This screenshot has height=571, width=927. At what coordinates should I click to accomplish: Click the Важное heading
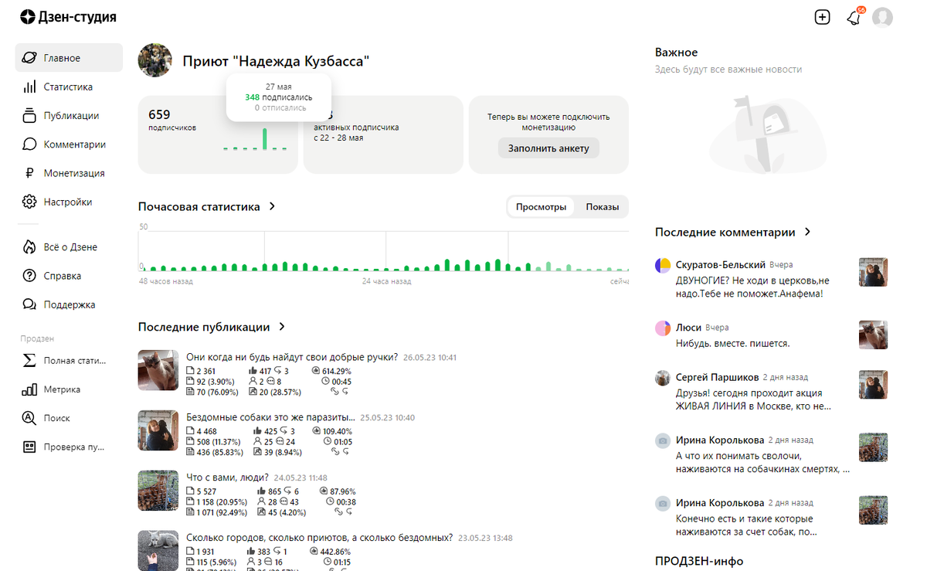tap(676, 53)
